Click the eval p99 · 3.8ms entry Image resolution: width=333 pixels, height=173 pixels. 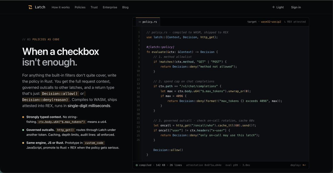point(238,165)
